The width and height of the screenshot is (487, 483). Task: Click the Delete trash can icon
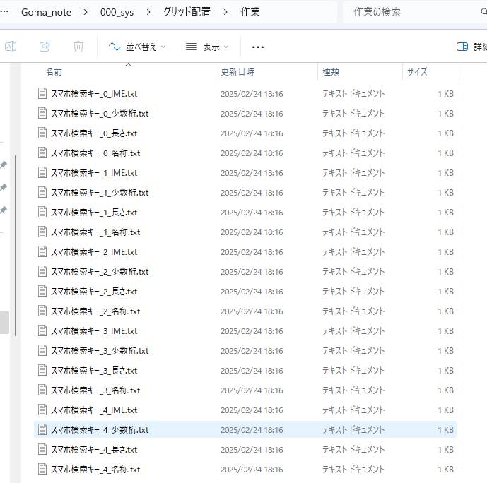78,47
